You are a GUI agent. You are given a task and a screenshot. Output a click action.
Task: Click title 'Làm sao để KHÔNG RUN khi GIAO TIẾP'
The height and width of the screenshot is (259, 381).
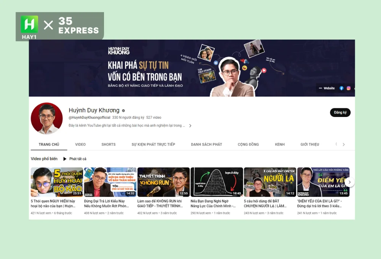click(160, 203)
